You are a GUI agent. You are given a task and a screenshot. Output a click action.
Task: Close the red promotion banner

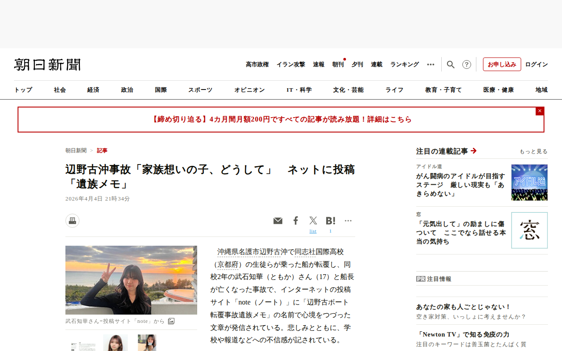pyautogui.click(x=540, y=111)
